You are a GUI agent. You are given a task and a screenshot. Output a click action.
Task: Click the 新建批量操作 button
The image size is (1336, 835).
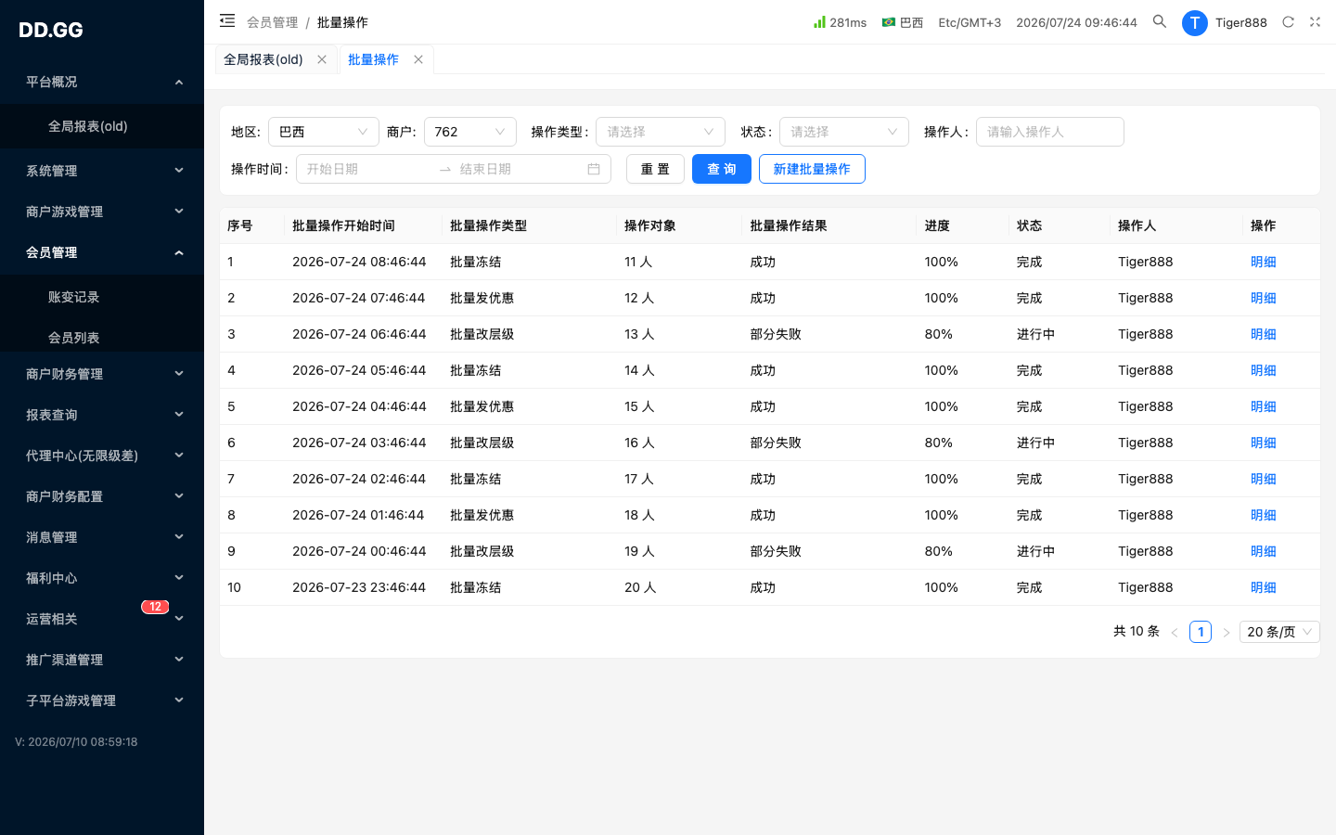[x=812, y=169]
